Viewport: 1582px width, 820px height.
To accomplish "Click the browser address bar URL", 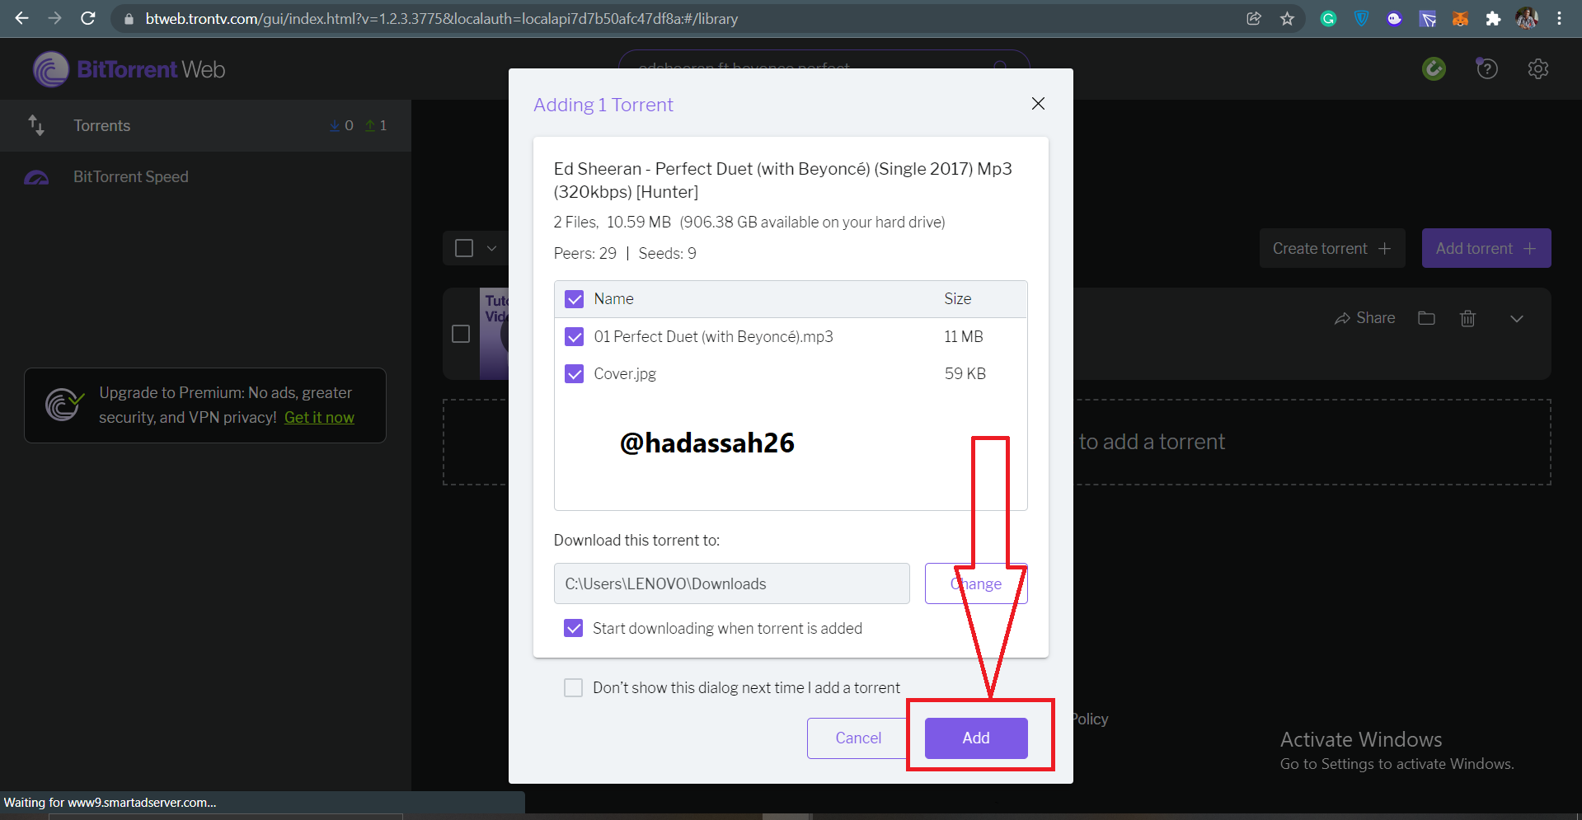I will click(x=442, y=18).
